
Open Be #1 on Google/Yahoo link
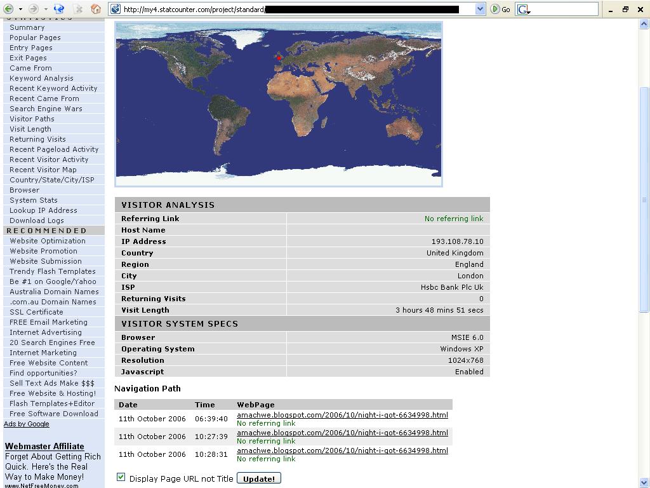tap(53, 281)
